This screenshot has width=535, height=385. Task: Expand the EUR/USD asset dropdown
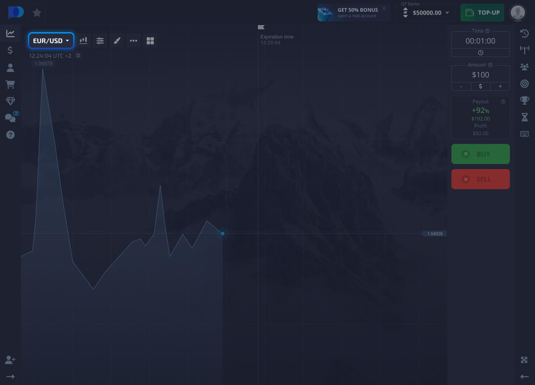pos(51,41)
